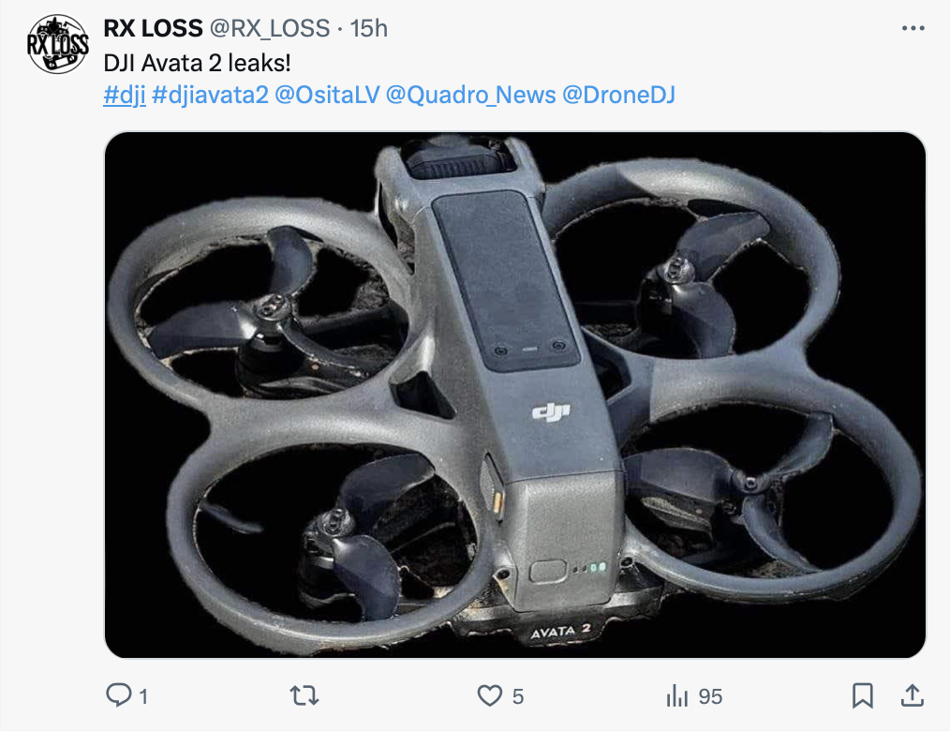
Task: Click the RX LOSS display name
Action: pos(153,28)
